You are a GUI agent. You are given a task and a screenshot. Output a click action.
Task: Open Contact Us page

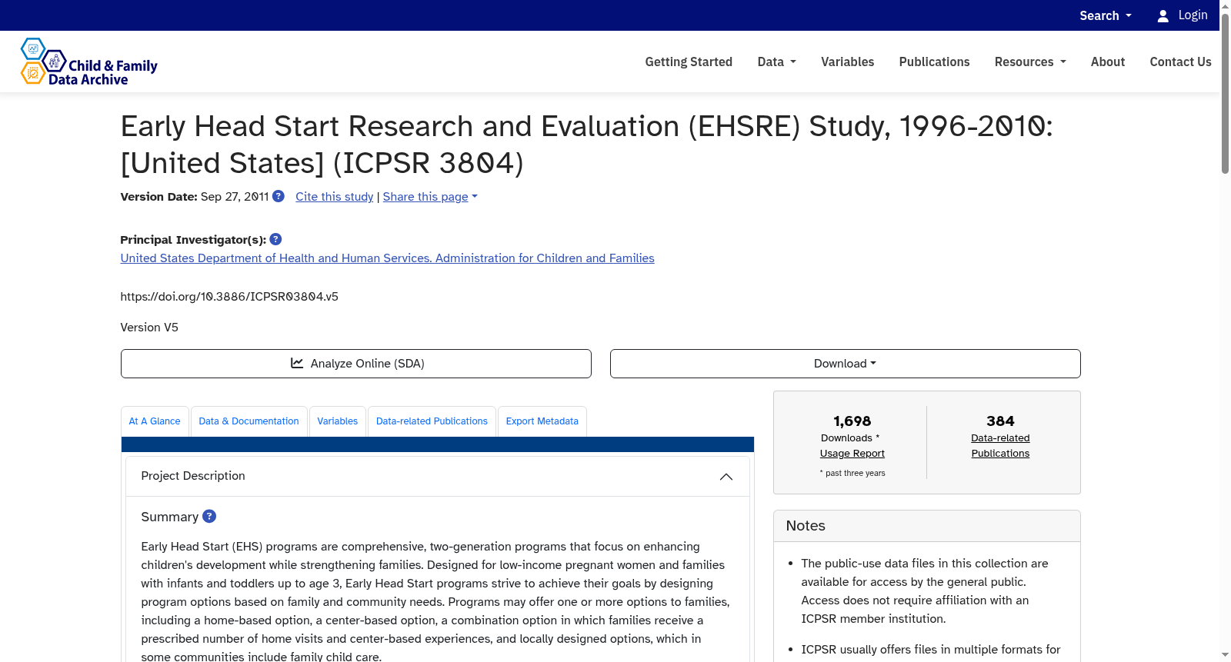click(x=1180, y=62)
